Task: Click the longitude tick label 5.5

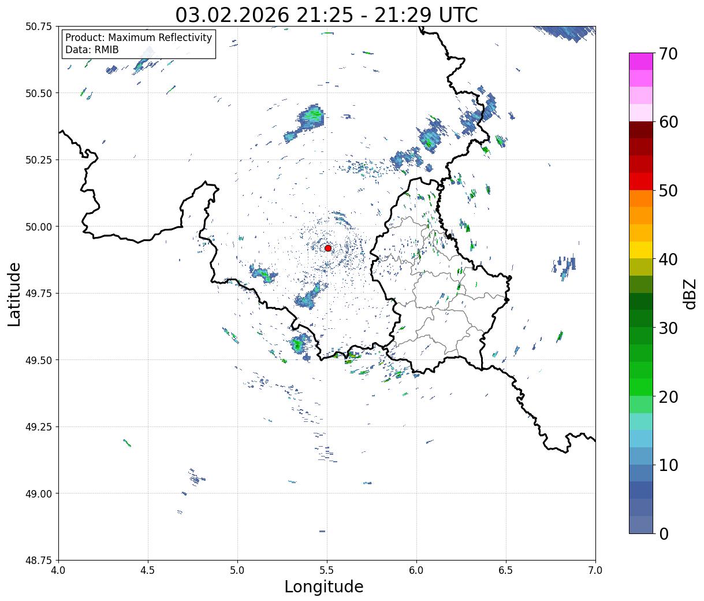Action: (x=327, y=570)
